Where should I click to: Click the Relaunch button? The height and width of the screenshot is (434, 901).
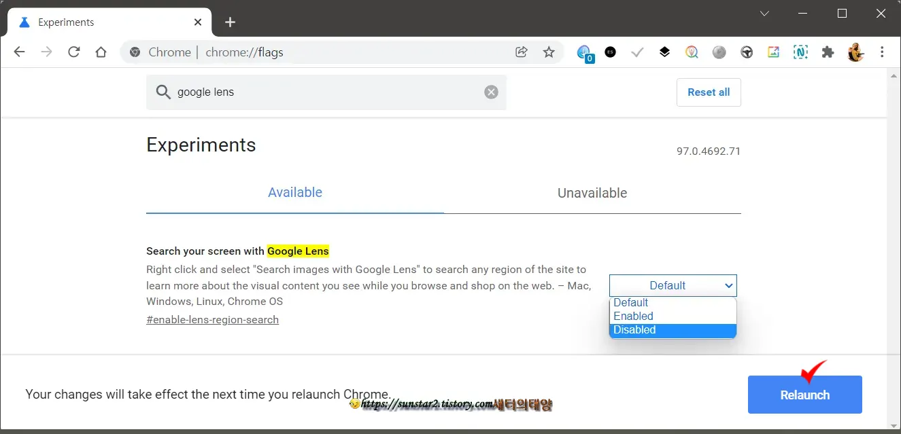click(x=805, y=395)
